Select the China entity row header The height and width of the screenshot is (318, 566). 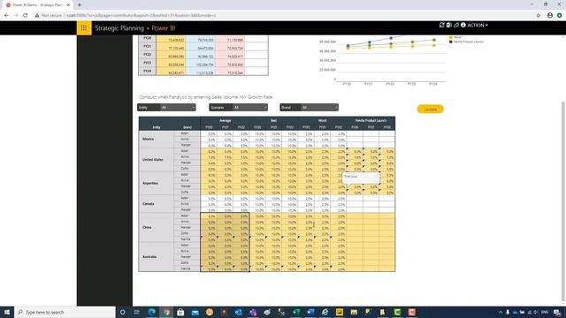[156, 228]
